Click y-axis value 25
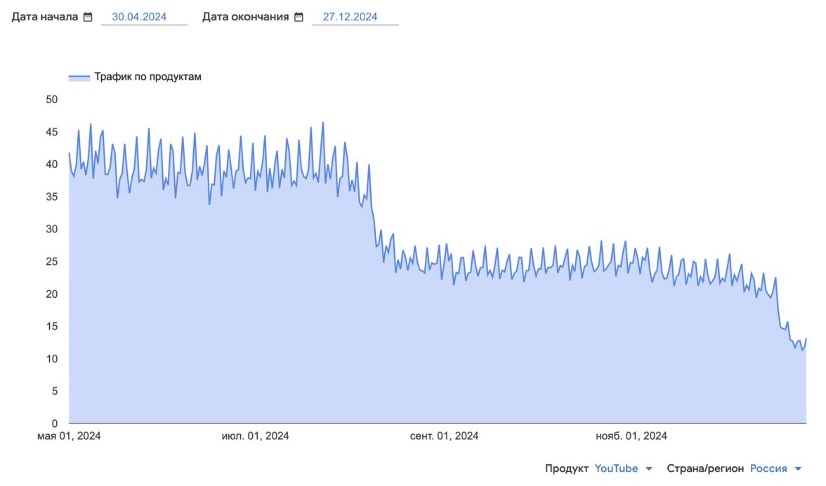The image size is (826, 486). (52, 262)
